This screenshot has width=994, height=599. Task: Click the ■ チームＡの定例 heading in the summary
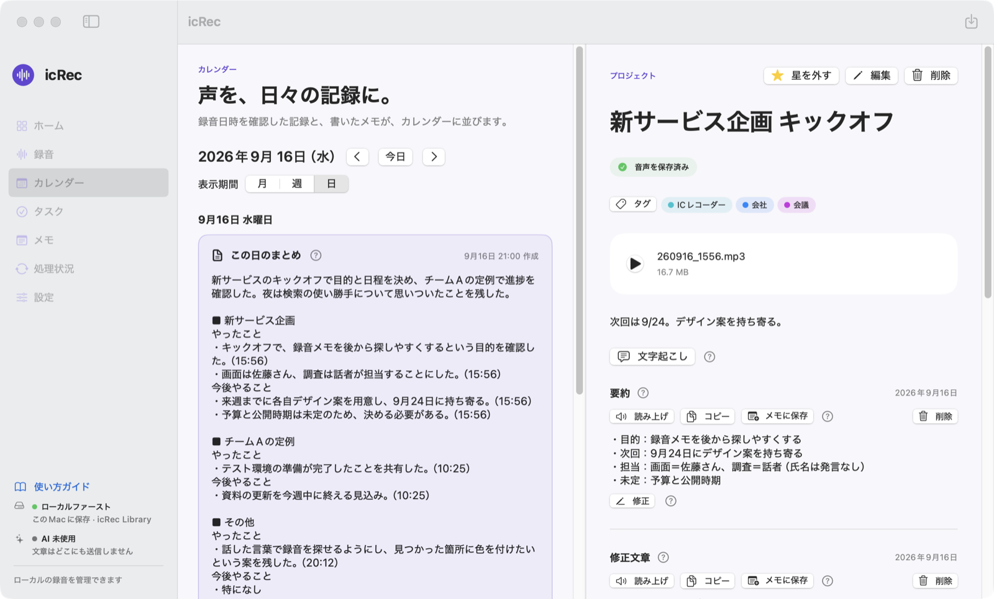coord(253,441)
